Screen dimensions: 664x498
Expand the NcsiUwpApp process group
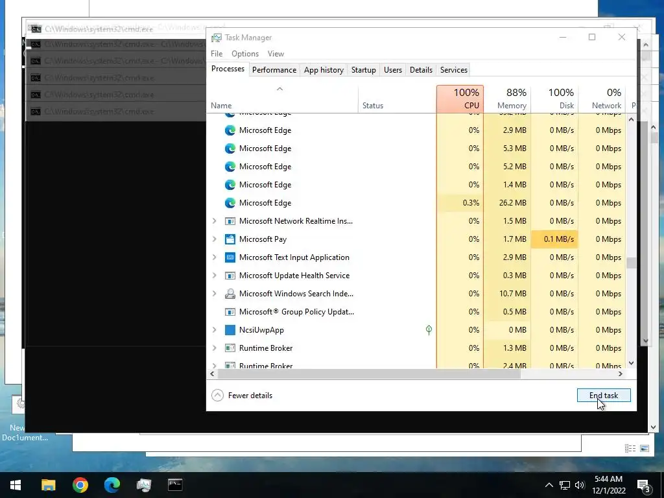[x=214, y=330]
